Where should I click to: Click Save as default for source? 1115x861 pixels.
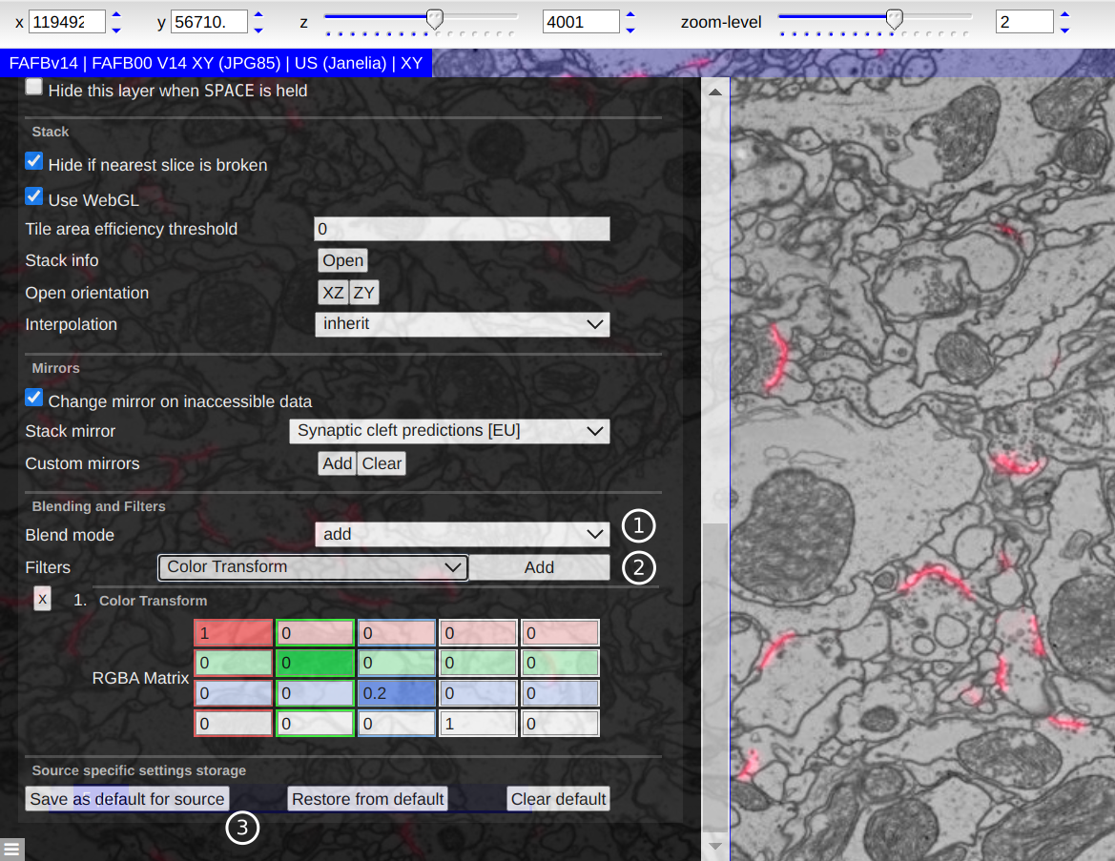pyautogui.click(x=127, y=799)
